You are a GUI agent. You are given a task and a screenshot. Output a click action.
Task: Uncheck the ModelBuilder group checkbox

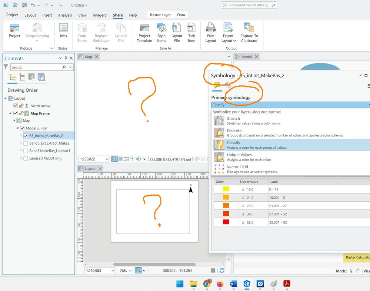coord(23,128)
